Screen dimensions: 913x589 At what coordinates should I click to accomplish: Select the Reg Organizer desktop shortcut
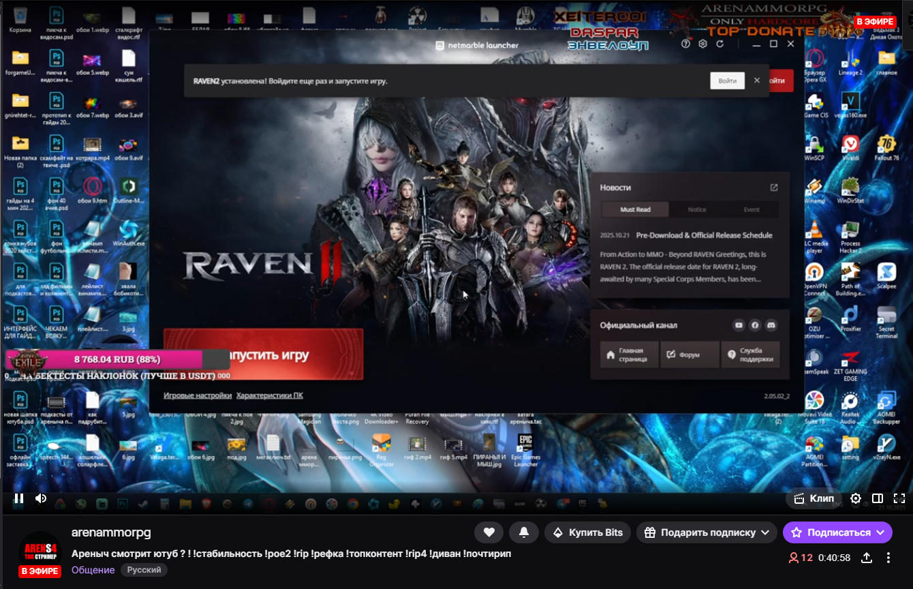[382, 451]
